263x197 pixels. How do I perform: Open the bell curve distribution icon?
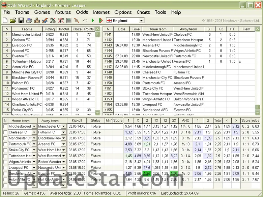pyautogui.click(x=61, y=21)
